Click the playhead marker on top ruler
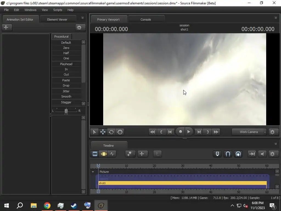The image size is (281, 211). [x=98, y=166]
